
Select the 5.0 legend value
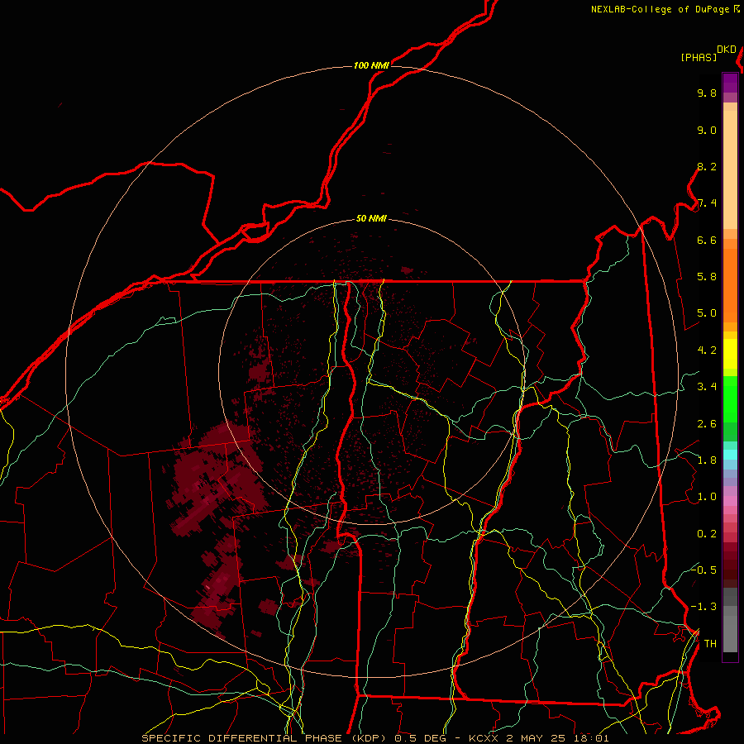[x=707, y=313]
